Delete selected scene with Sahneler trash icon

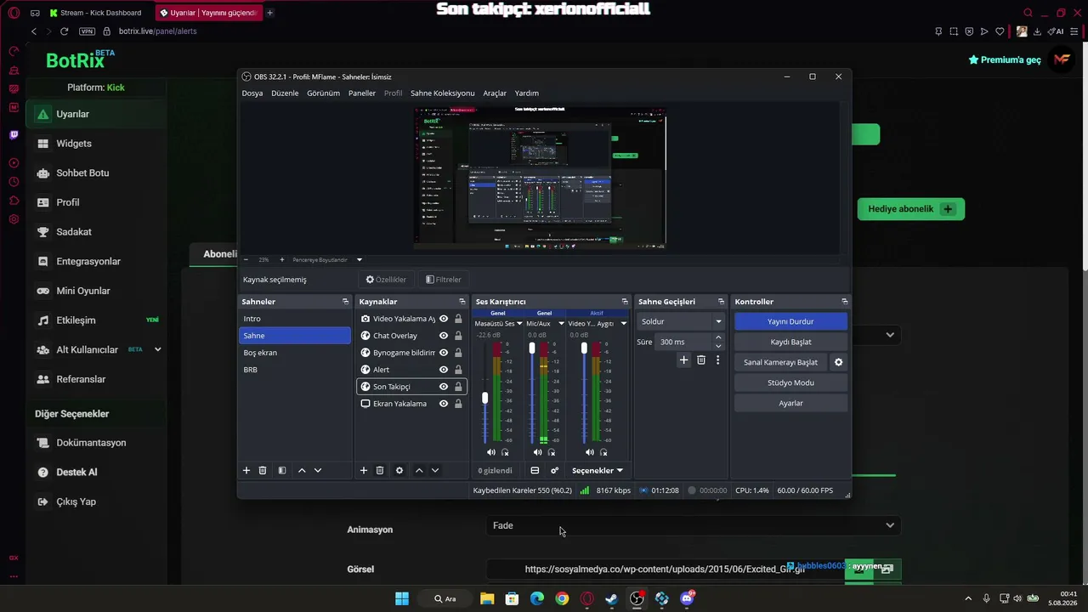pyautogui.click(x=263, y=470)
